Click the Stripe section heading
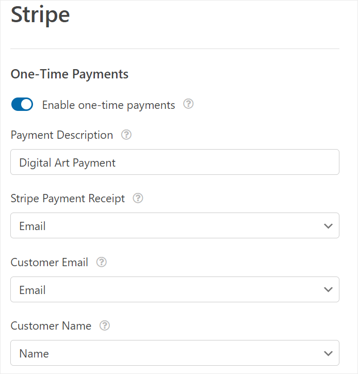 click(x=40, y=14)
